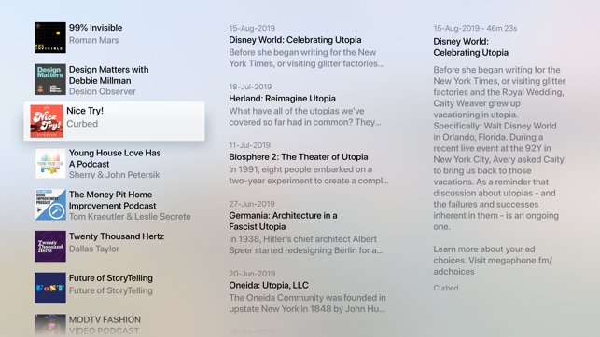Choose the Nice Try! podcast row

[x=115, y=121]
